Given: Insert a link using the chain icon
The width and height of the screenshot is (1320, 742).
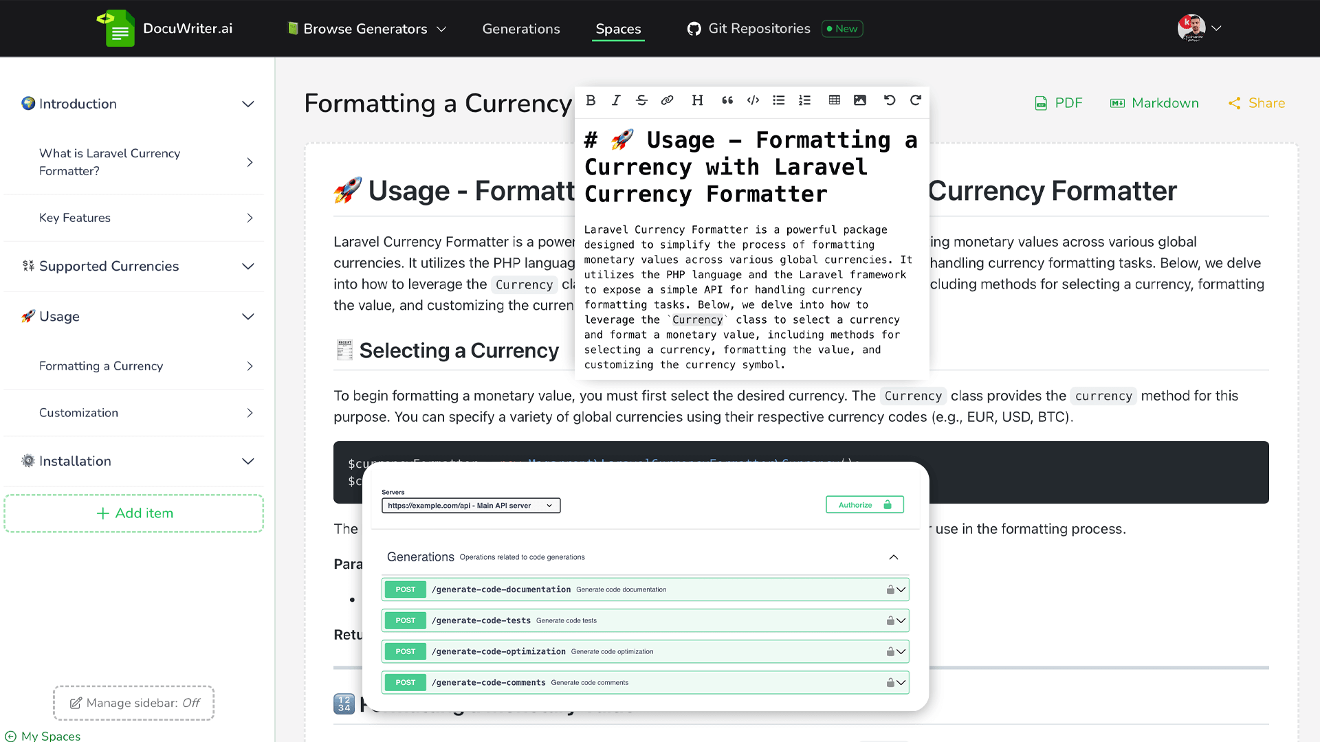Looking at the screenshot, I should [667, 100].
